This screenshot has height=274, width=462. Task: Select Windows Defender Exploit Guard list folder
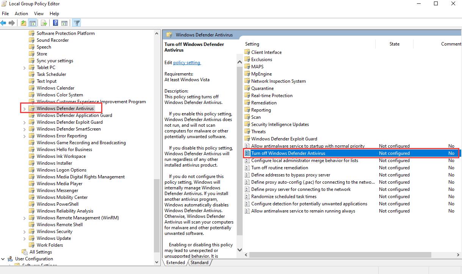(284, 139)
